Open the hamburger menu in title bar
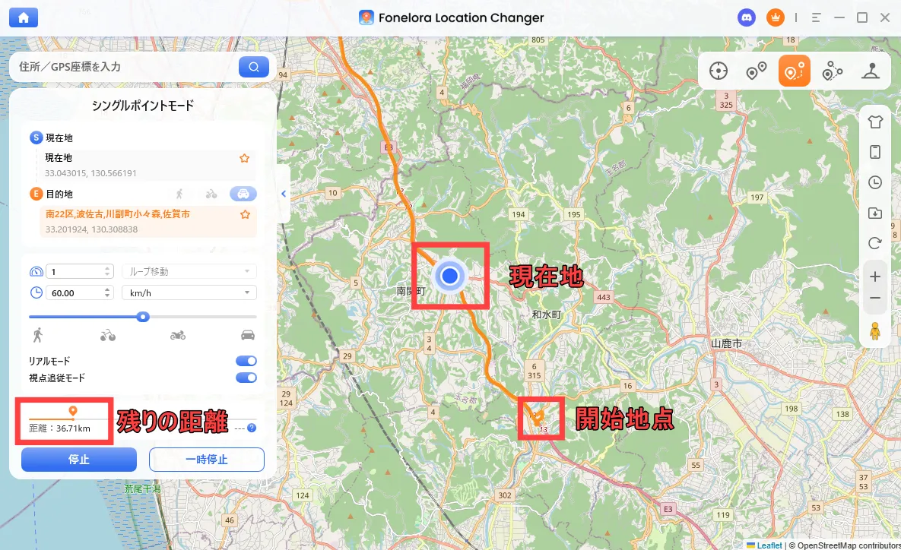 pos(816,17)
